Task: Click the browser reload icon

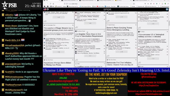Action: click(50, 4)
